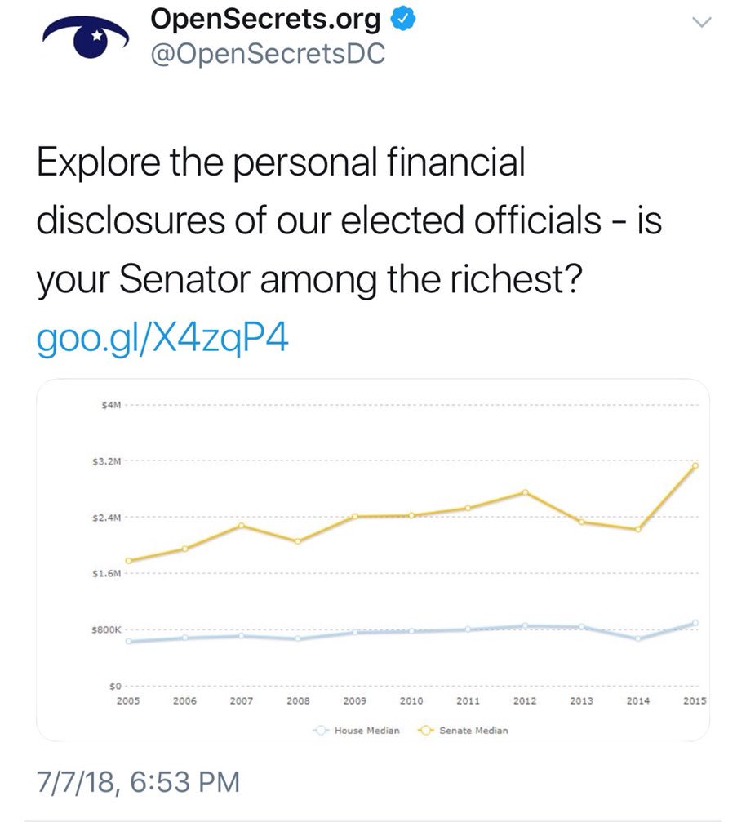Select the Senate Median 2012 data point
Viewport: 746px width, 836px height.
click(x=525, y=492)
